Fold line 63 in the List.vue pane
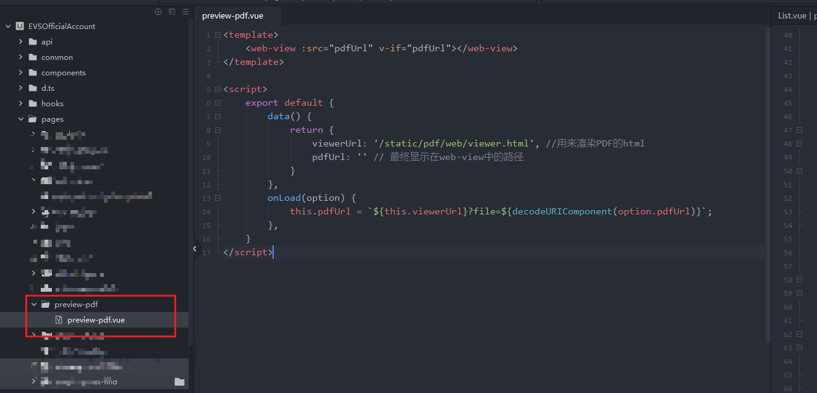Image resolution: width=817 pixels, height=393 pixels. pyautogui.click(x=799, y=348)
